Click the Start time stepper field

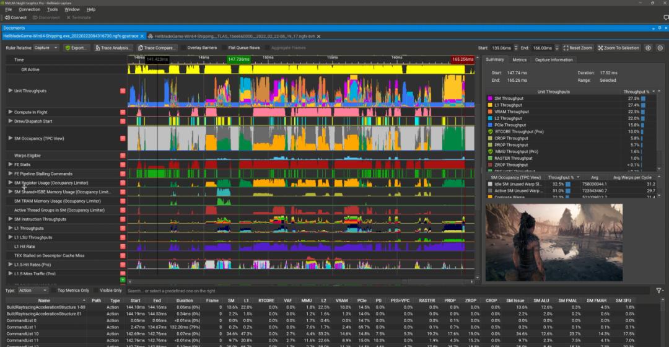click(x=504, y=48)
